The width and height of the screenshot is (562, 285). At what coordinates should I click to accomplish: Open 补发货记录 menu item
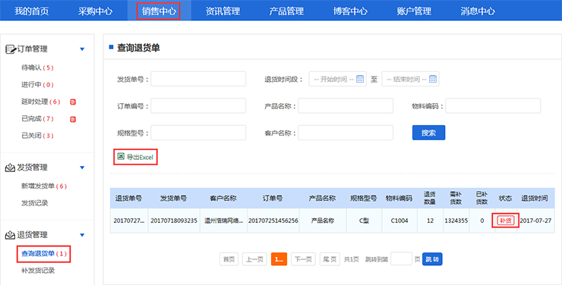click(38, 271)
